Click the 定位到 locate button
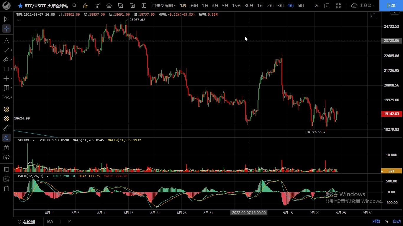The width and height of the screenshot is (403, 226). pyautogui.click(x=28, y=222)
